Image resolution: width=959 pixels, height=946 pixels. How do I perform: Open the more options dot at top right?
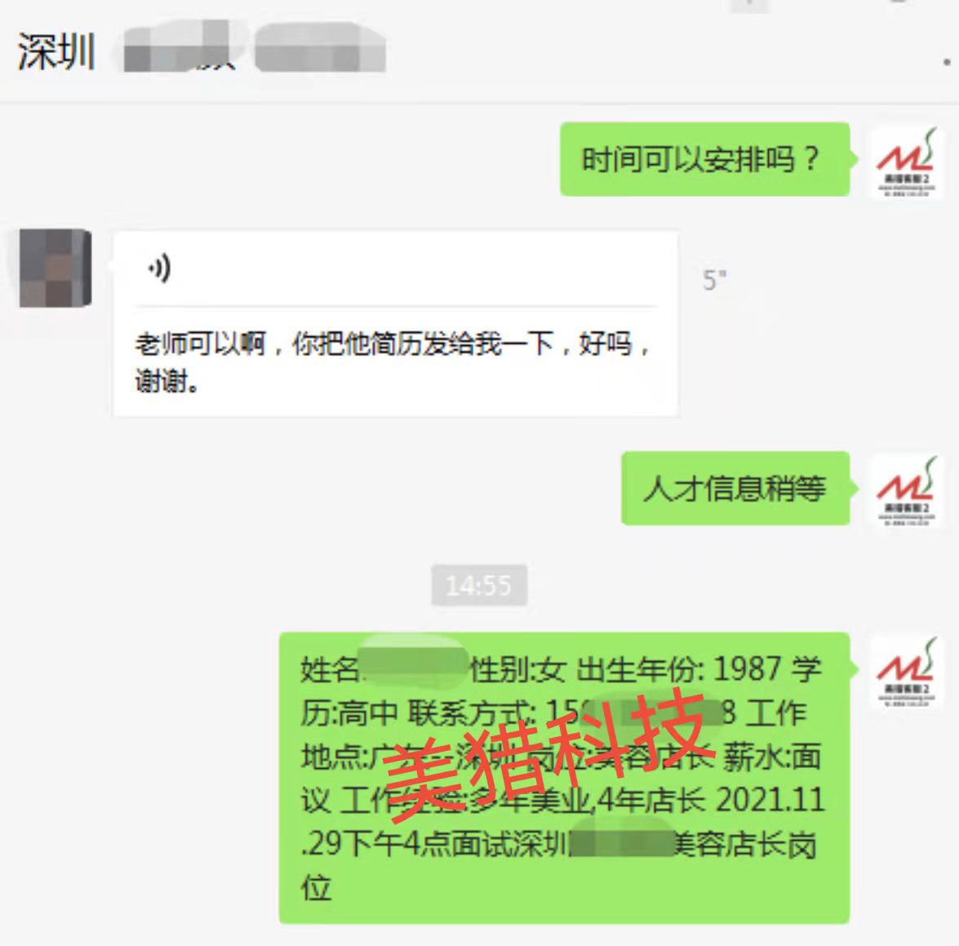click(947, 62)
